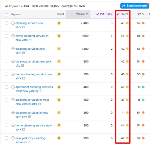Image resolution: width=150 pixels, height=145 pixels.
Task: Check 'cleaning services new york city' row
Action: pos(6,61)
